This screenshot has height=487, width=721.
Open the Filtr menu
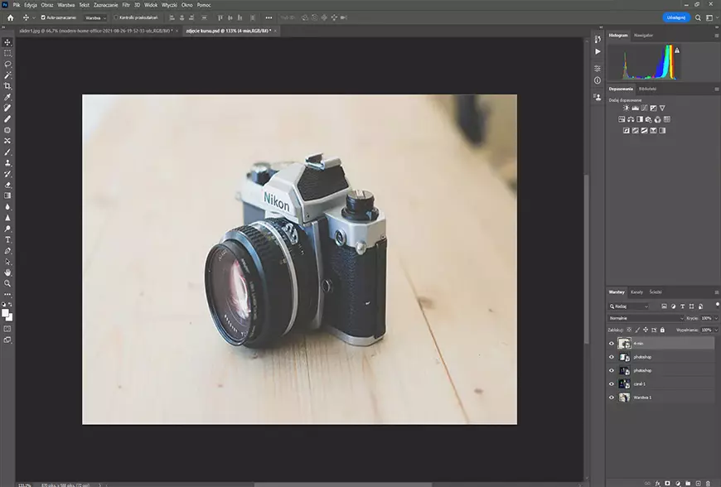[x=126, y=5]
